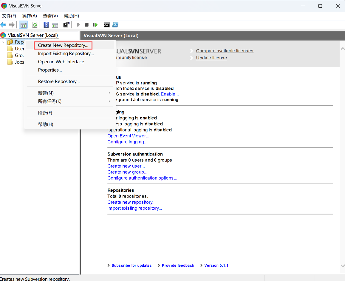The height and width of the screenshot is (281, 345).
Task: Open the 查看(V) menu
Action: pos(50,16)
